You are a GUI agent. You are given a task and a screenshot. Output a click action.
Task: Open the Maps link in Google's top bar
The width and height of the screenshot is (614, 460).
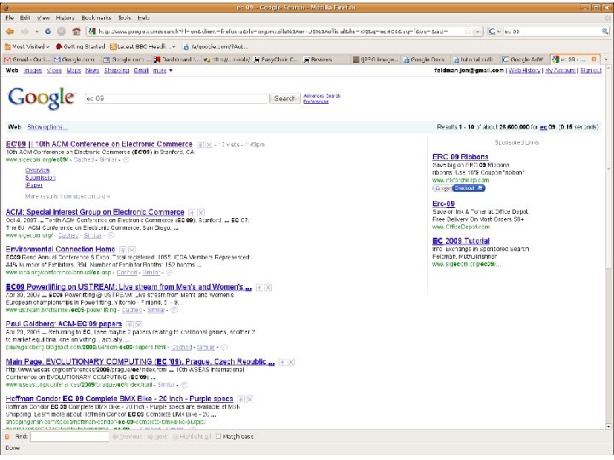73,71
